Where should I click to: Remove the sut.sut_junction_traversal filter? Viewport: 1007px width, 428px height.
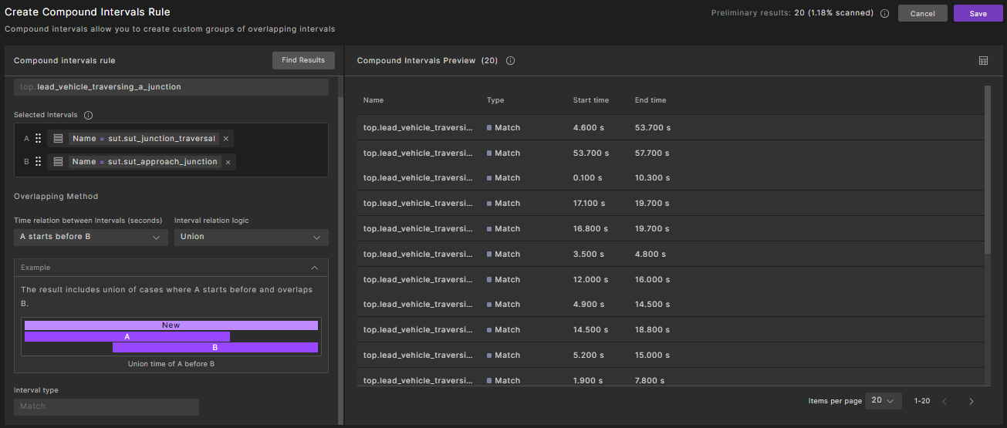[225, 139]
